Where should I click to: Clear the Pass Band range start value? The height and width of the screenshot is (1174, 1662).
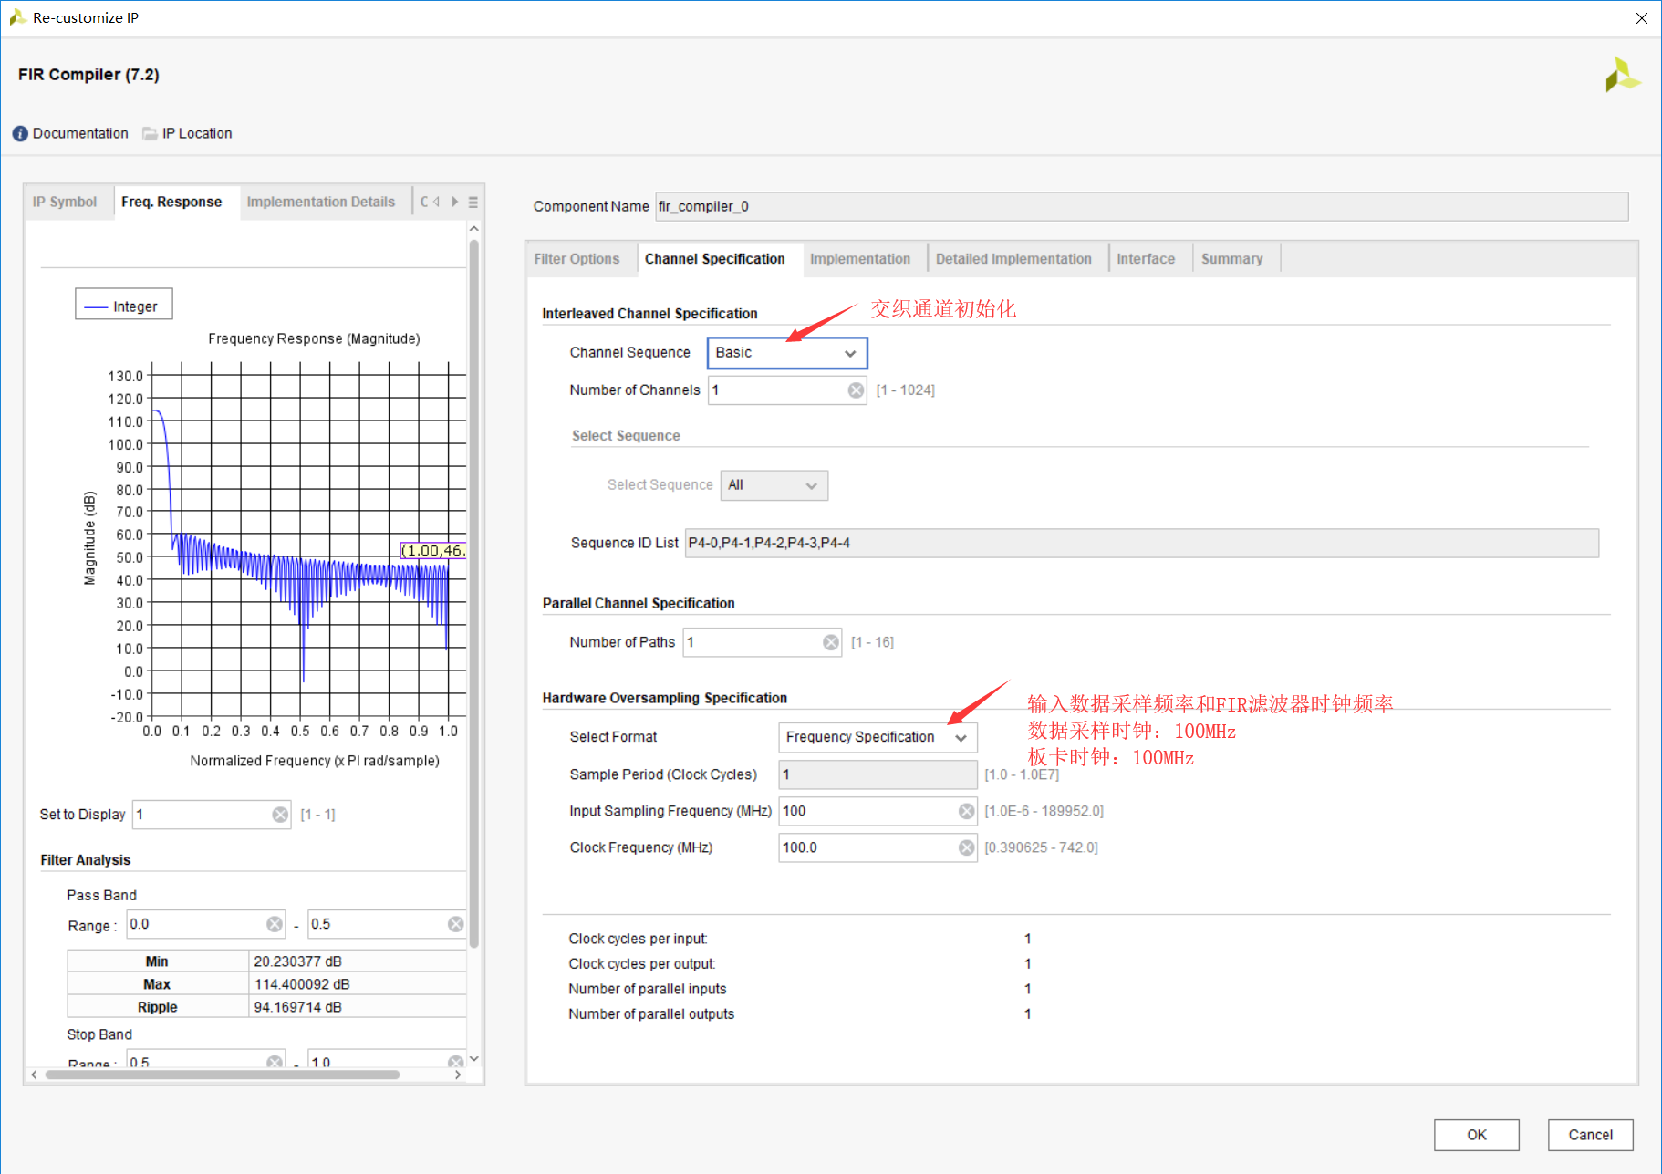coord(275,924)
